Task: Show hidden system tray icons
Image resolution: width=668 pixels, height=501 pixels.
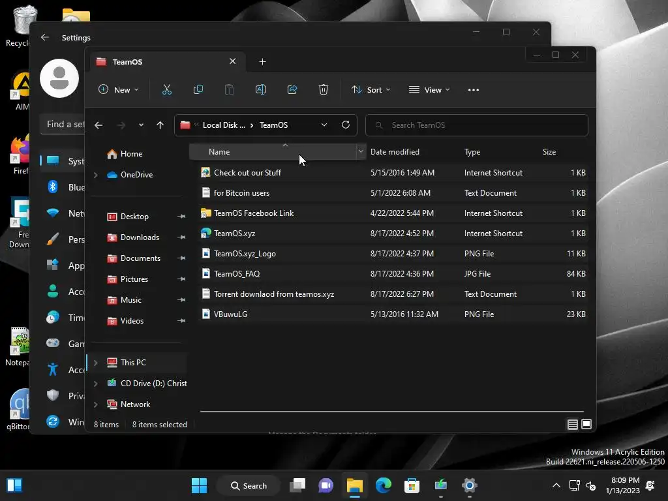Action: pyautogui.click(x=556, y=485)
